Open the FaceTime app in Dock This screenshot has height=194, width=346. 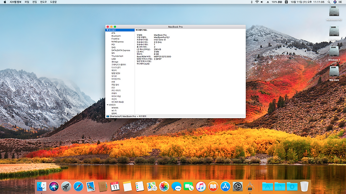(188, 186)
